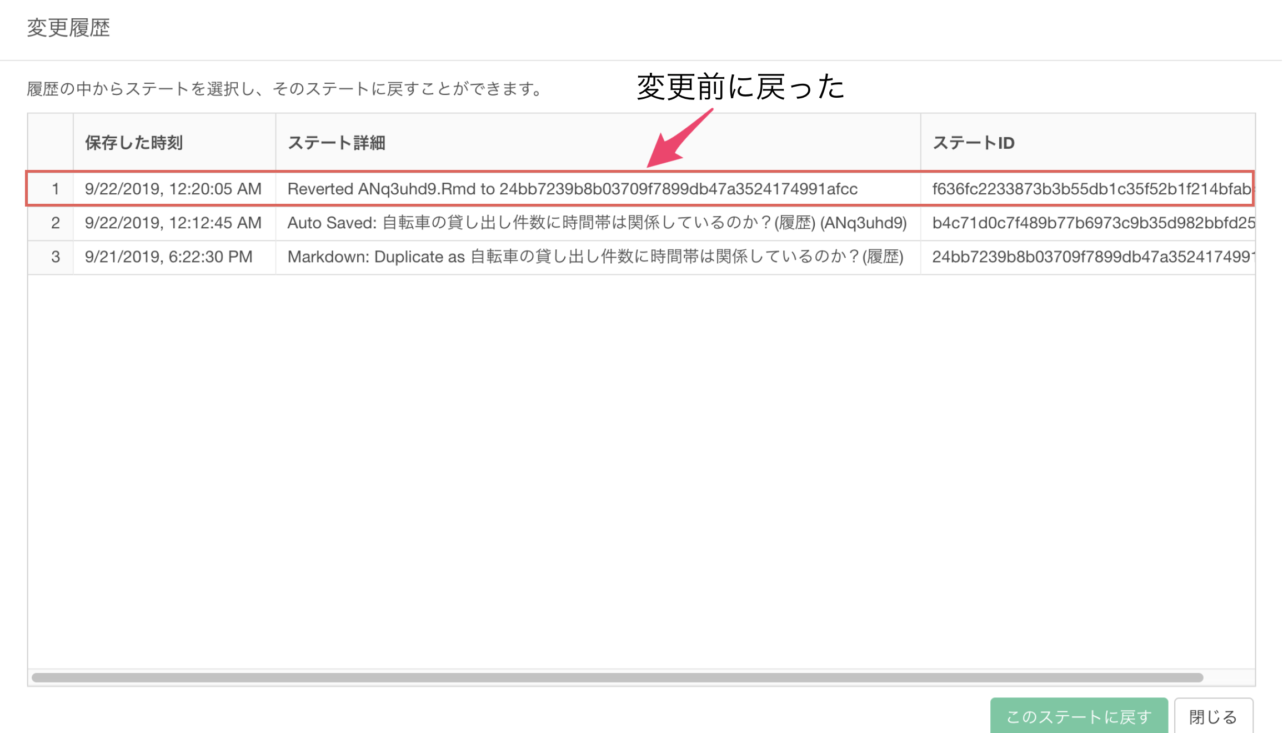
Task: Click the このステートに戻す button
Action: point(1078,716)
